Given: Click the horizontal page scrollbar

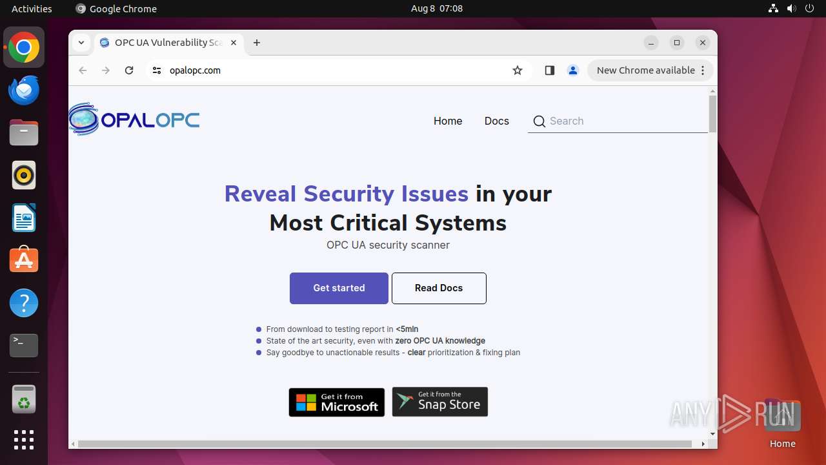Looking at the screenshot, I should (x=385, y=444).
